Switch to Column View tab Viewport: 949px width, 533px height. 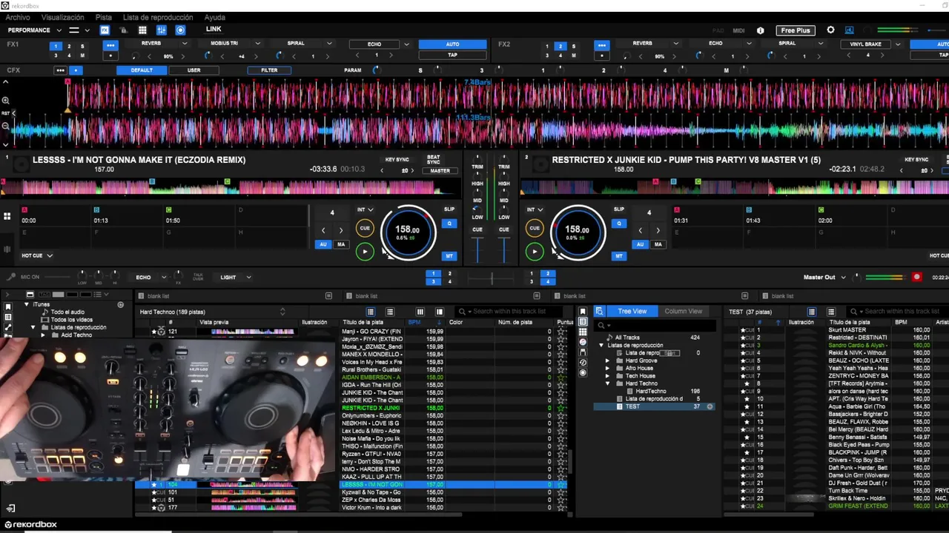coord(683,312)
